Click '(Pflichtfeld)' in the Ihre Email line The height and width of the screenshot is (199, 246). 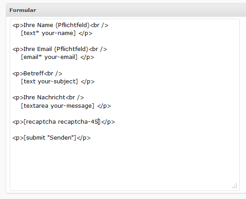point(71,49)
